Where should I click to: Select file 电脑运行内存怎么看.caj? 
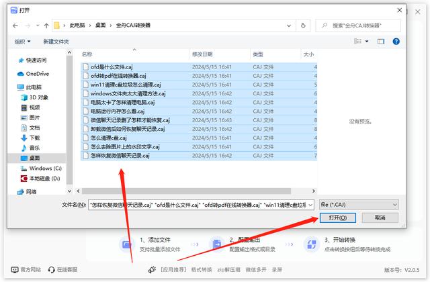click(199, 111)
